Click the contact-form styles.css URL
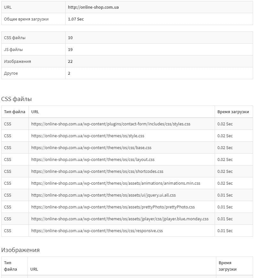The height and width of the screenshot is (278, 255). click(111, 124)
